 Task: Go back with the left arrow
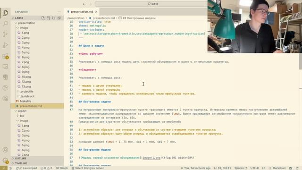tap(84, 4)
